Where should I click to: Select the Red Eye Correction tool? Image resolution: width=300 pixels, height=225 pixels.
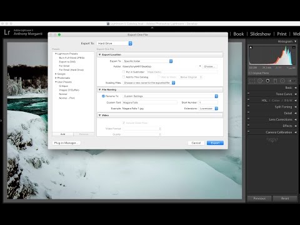click(267, 81)
